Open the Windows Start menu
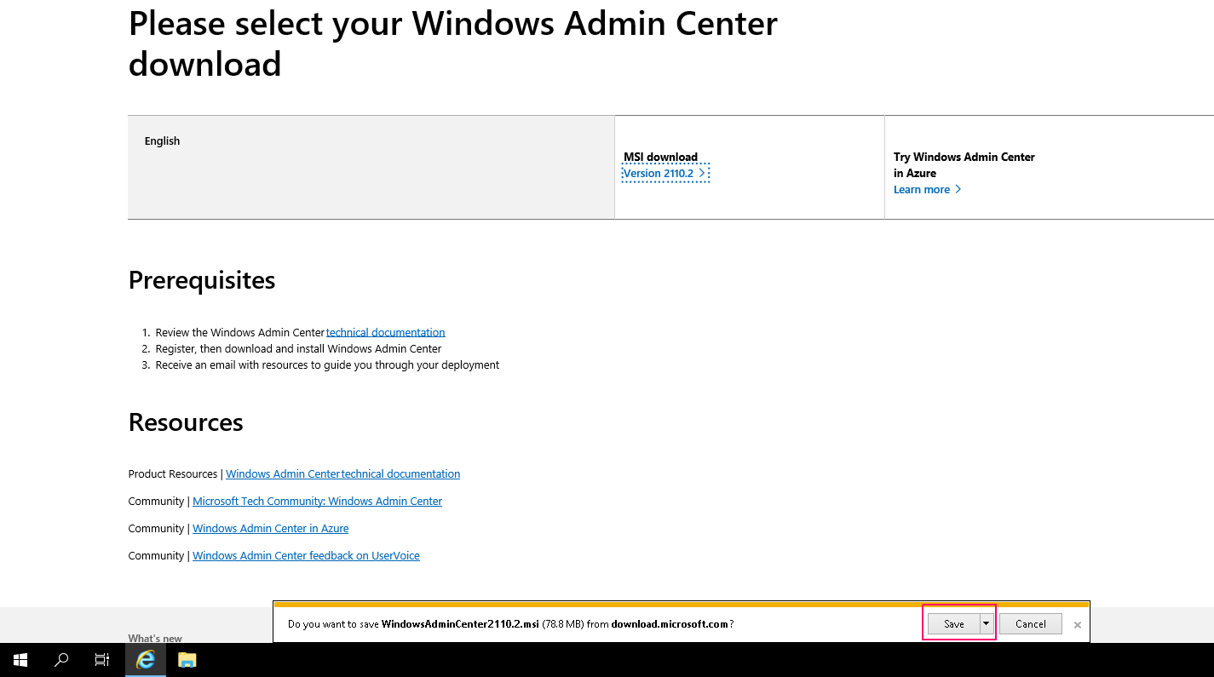 20,660
